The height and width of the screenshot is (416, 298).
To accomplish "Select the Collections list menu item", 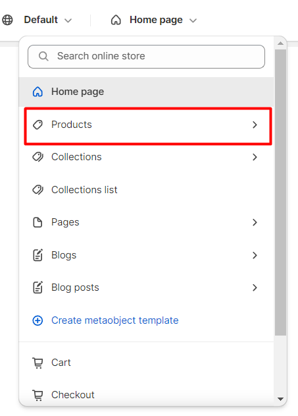I will [146, 190].
